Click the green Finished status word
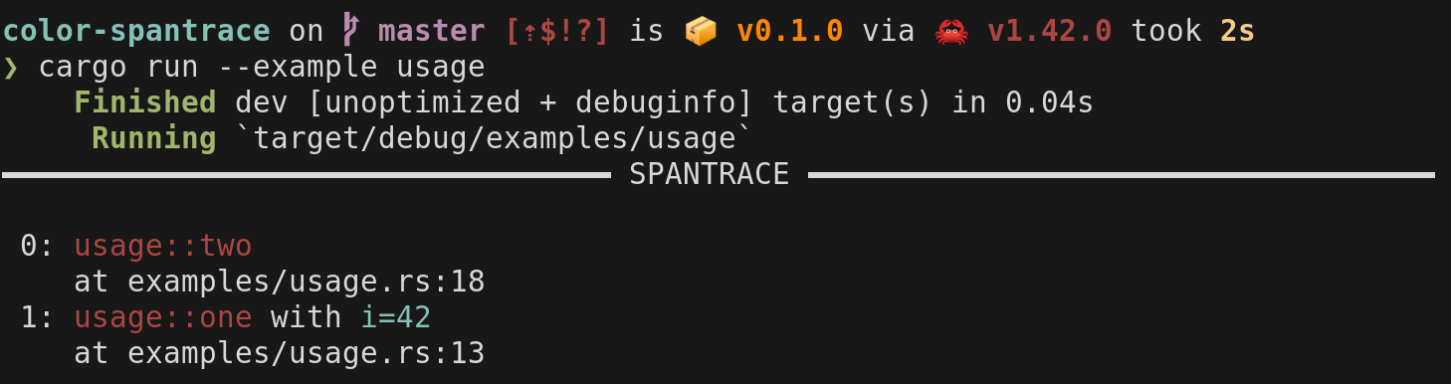 (145, 102)
